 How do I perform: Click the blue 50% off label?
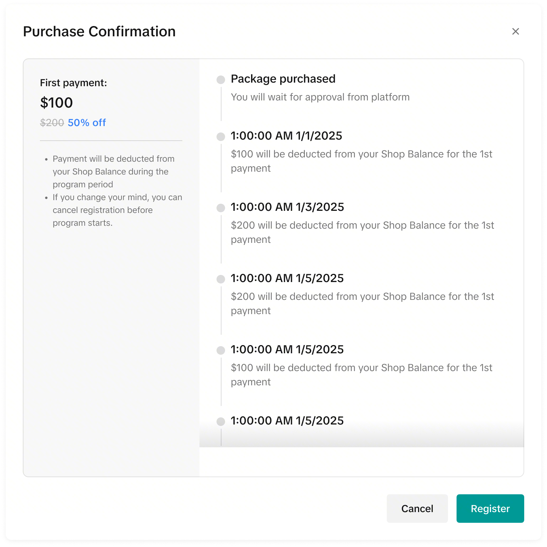(x=87, y=123)
